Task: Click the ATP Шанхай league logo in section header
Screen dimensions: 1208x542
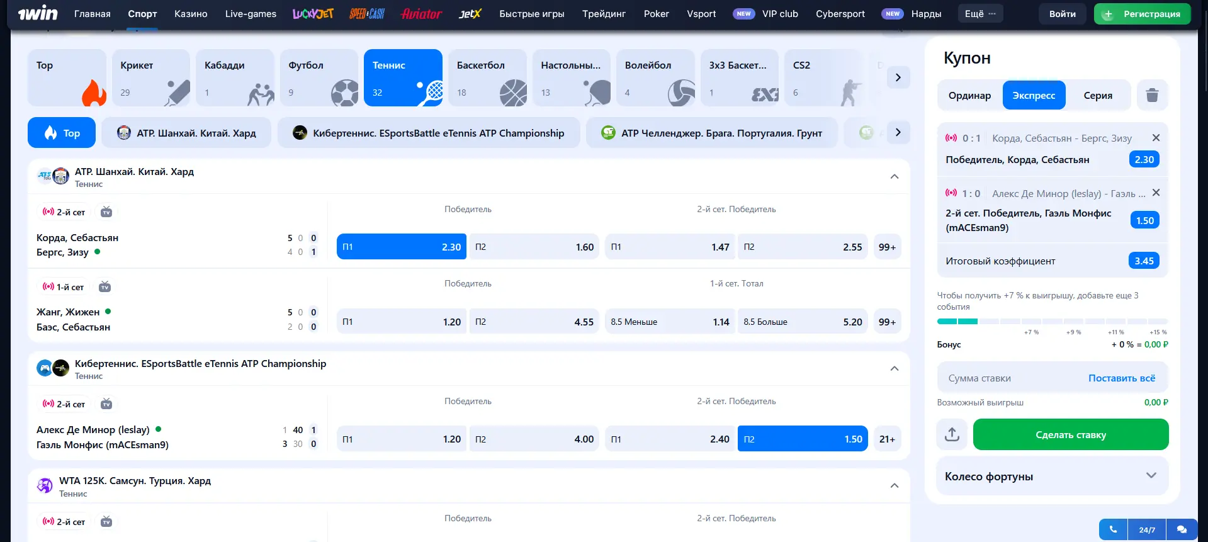Action: click(x=53, y=176)
